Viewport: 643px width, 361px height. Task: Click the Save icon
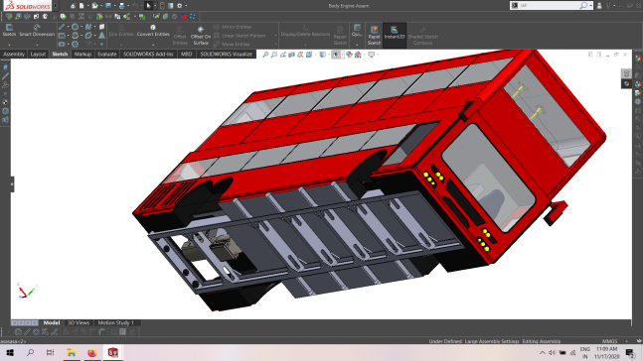point(108,6)
